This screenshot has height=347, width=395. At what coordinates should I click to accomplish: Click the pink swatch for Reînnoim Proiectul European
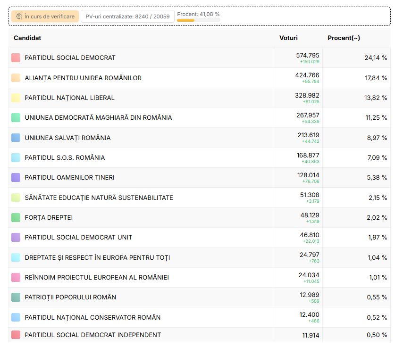click(16, 277)
